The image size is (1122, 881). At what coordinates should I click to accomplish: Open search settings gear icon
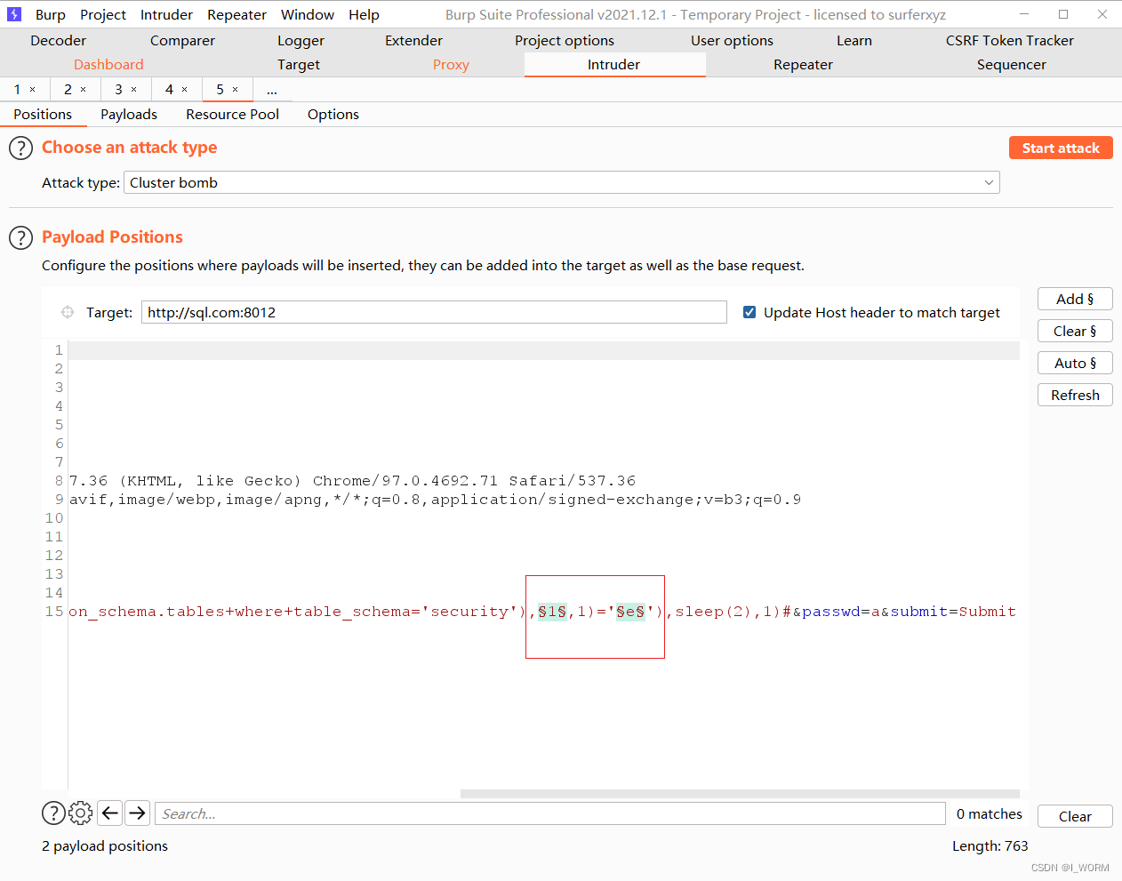click(81, 813)
